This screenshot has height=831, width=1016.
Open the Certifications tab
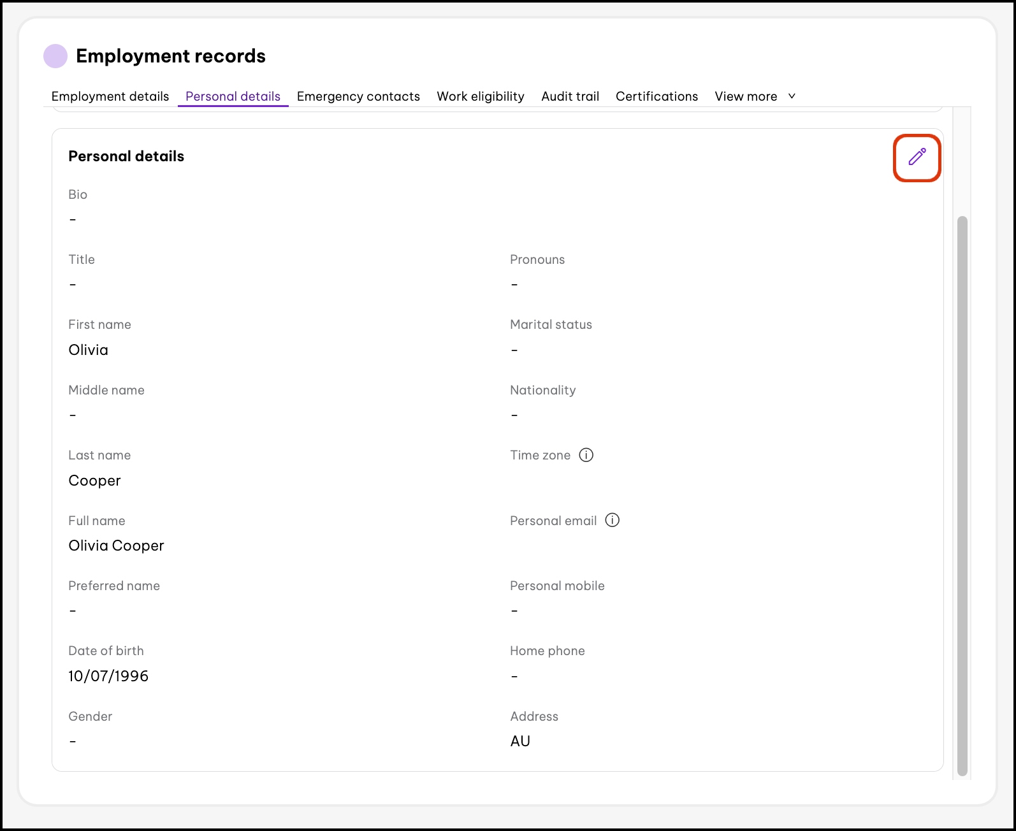[657, 96]
